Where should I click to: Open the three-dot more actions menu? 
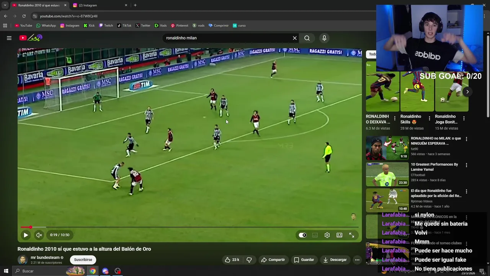point(357,260)
